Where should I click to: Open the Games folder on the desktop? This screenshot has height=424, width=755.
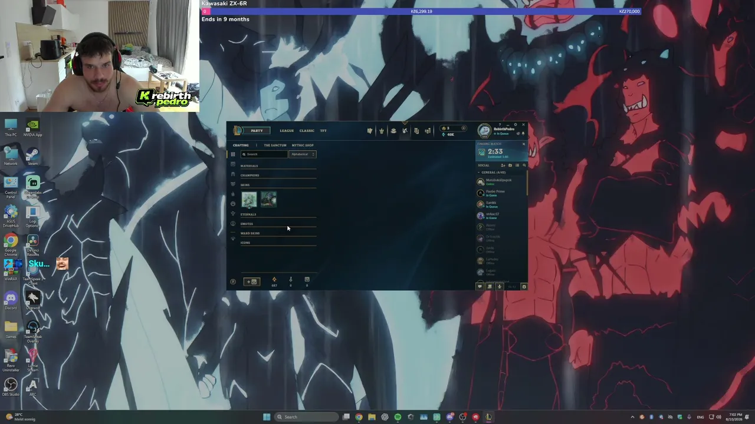[11, 330]
